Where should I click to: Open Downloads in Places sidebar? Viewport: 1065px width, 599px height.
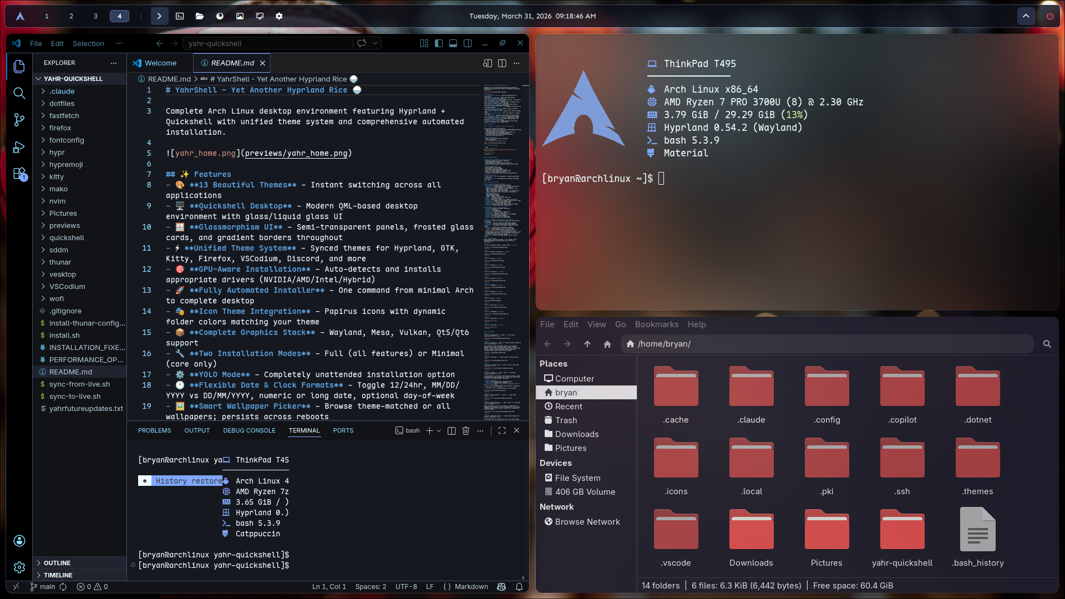click(587, 434)
